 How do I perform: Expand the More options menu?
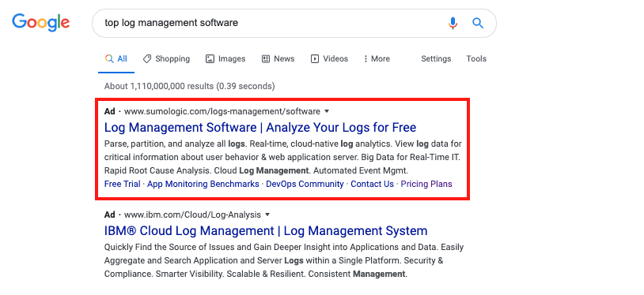coord(377,59)
